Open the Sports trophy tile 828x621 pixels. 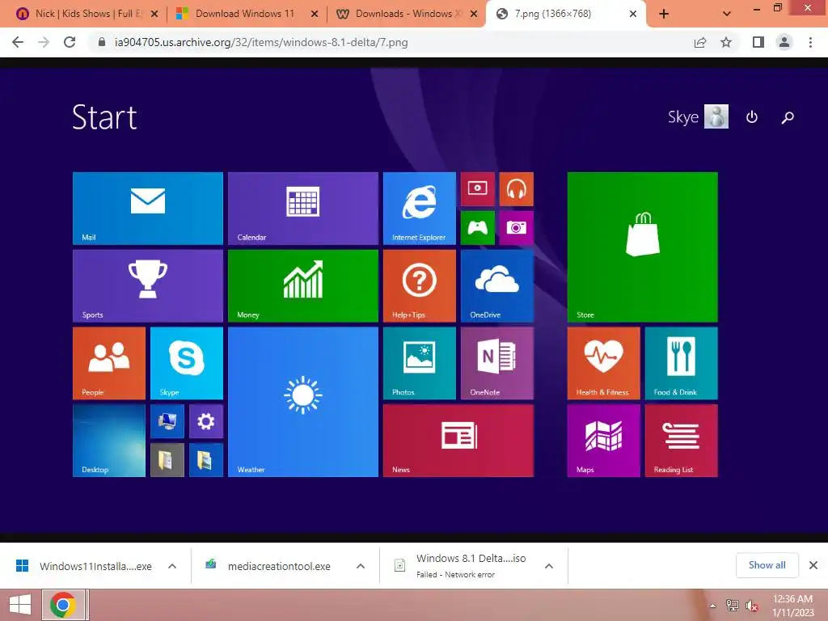[148, 286]
